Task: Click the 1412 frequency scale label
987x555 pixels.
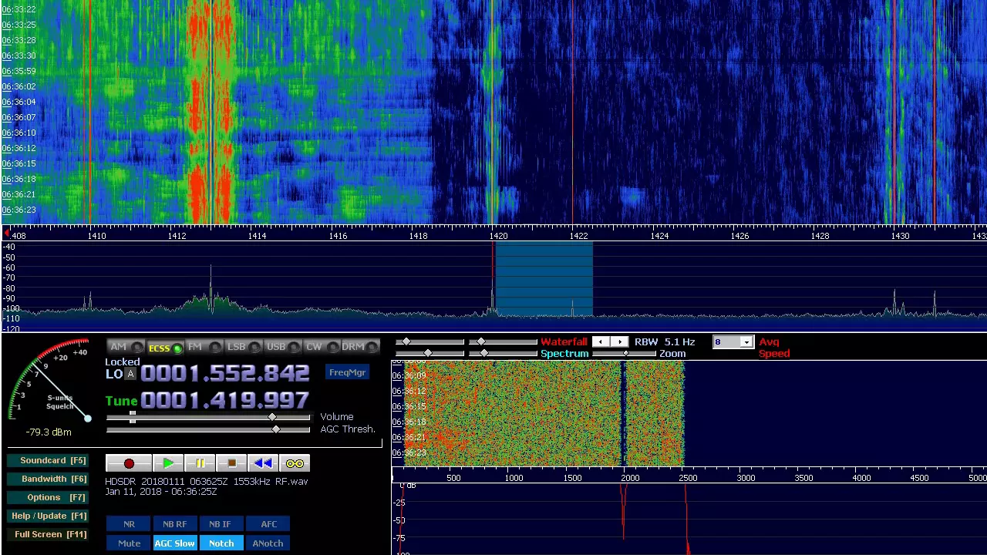Action: click(x=177, y=236)
